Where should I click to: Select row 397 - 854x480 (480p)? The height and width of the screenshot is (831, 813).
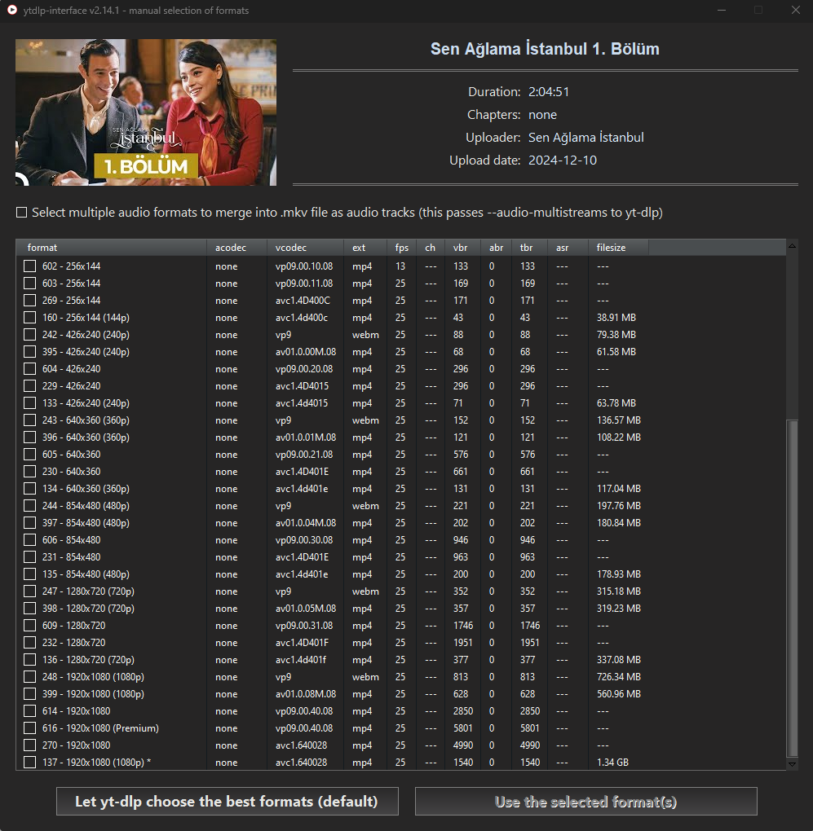click(400, 522)
